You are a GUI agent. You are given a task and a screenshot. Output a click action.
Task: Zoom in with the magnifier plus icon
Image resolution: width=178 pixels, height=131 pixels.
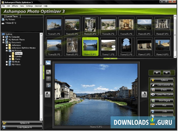48,72
